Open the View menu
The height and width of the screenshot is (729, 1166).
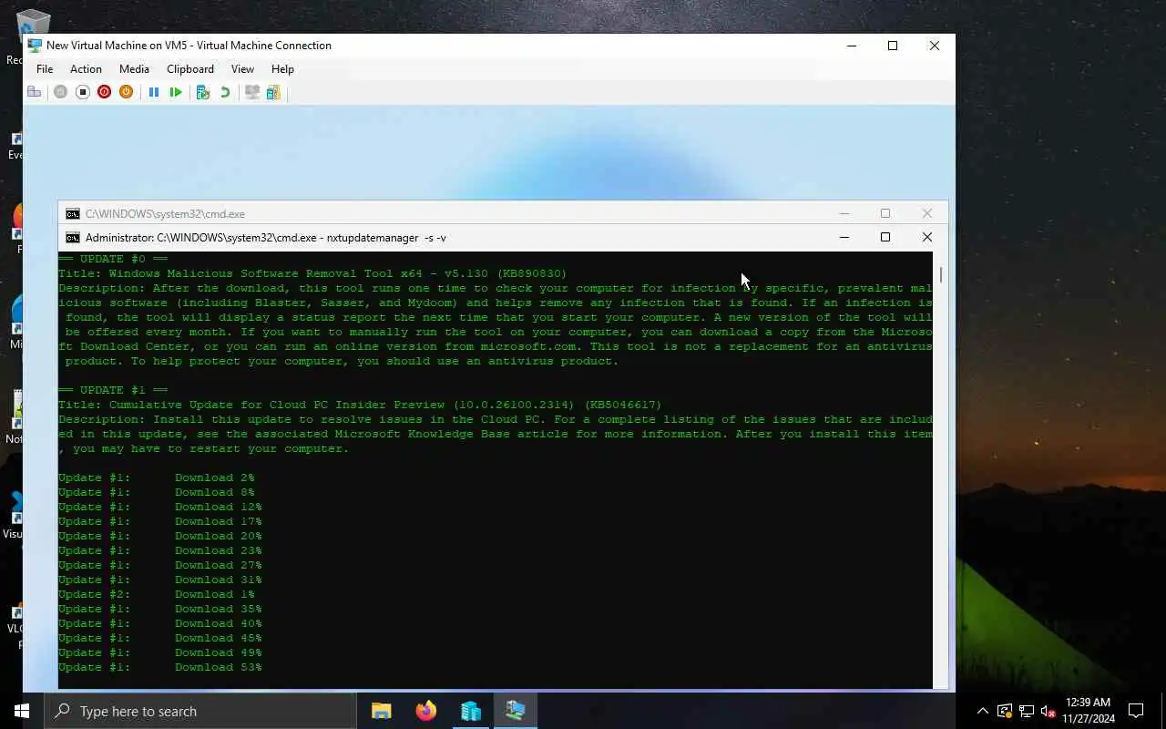pyautogui.click(x=242, y=69)
